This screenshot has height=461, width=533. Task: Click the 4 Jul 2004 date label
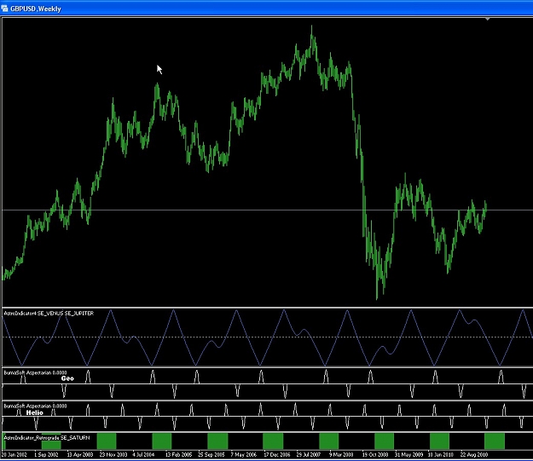pyautogui.click(x=143, y=454)
